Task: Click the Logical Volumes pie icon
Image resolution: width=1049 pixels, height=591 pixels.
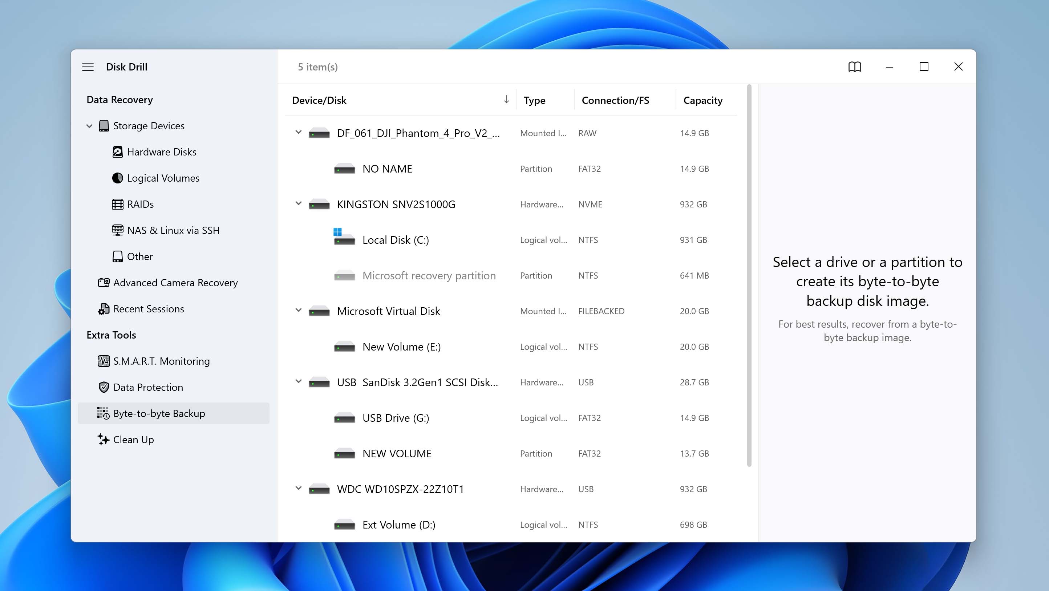Action: point(118,178)
